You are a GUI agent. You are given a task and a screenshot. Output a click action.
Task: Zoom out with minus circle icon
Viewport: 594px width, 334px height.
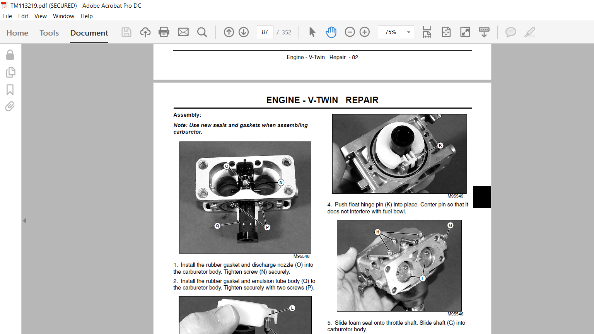pos(350,32)
